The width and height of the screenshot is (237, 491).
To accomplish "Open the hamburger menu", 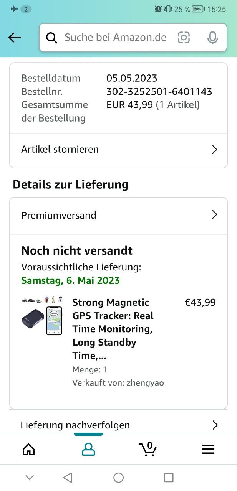I will (x=208, y=449).
